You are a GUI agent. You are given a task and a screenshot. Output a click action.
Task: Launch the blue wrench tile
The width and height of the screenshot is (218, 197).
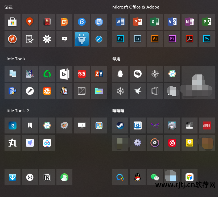(99, 39)
